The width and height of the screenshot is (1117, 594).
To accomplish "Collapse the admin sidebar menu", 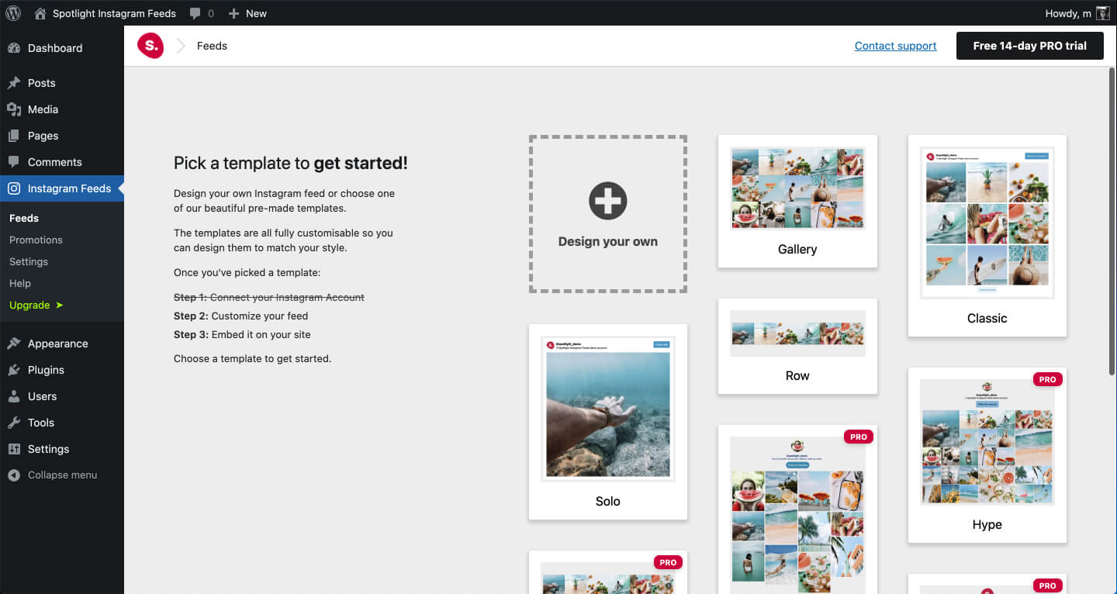I will 50,475.
